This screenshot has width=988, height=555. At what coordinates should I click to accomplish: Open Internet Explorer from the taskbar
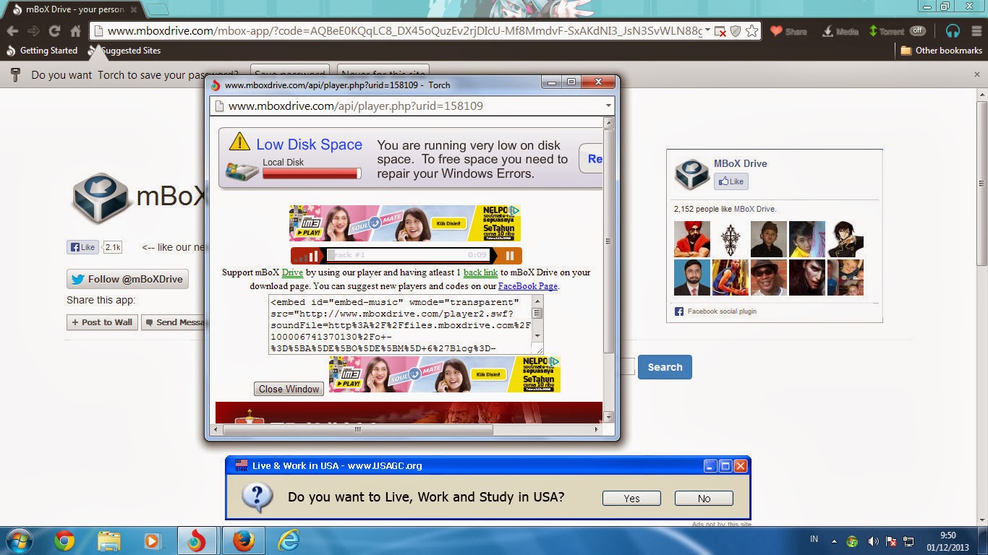[289, 541]
